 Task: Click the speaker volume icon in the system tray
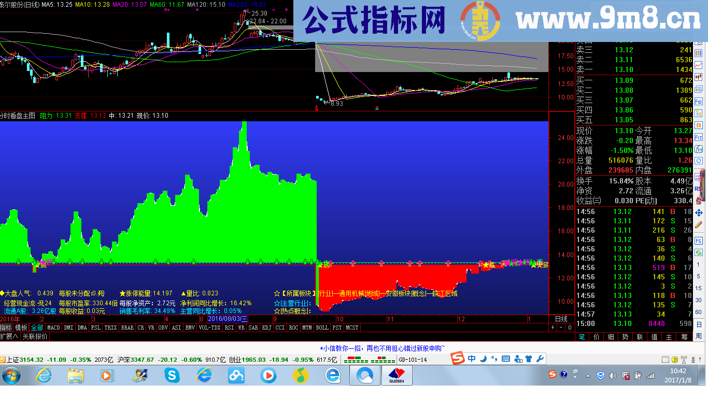pos(613,374)
